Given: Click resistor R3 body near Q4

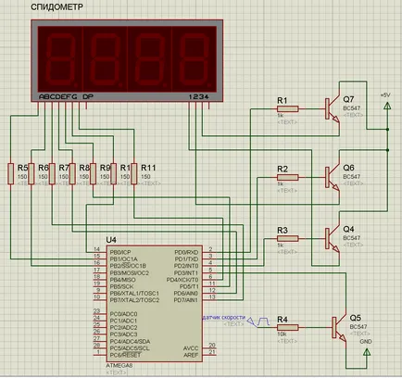Looking at the screenshot, I should click(287, 238).
